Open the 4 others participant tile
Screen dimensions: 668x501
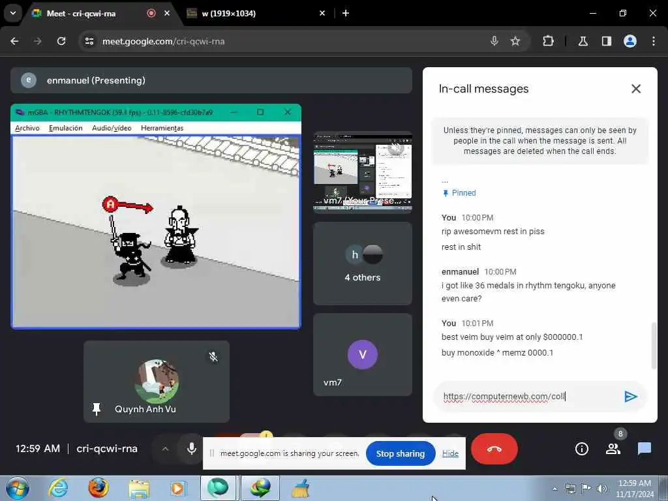click(x=363, y=264)
